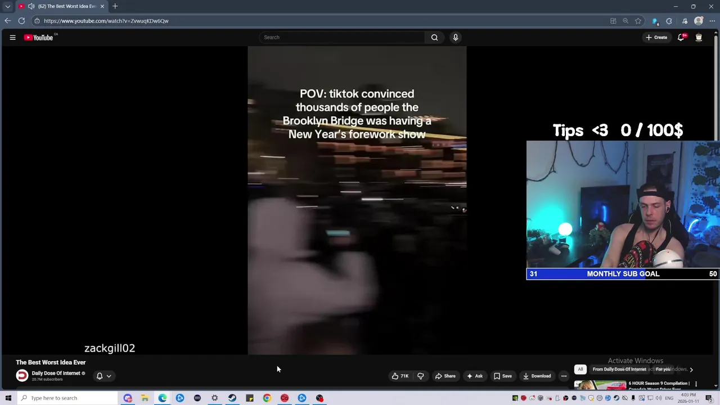Open Sticky Notes on the taskbar
Image resolution: width=720 pixels, height=405 pixels.
[250, 398]
